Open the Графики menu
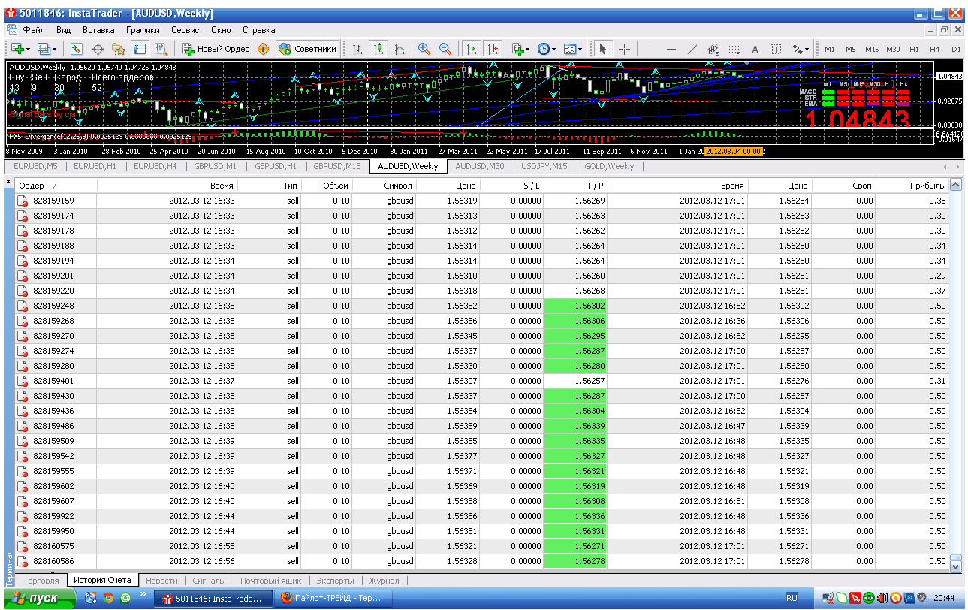The width and height of the screenshot is (968, 610). tap(143, 30)
